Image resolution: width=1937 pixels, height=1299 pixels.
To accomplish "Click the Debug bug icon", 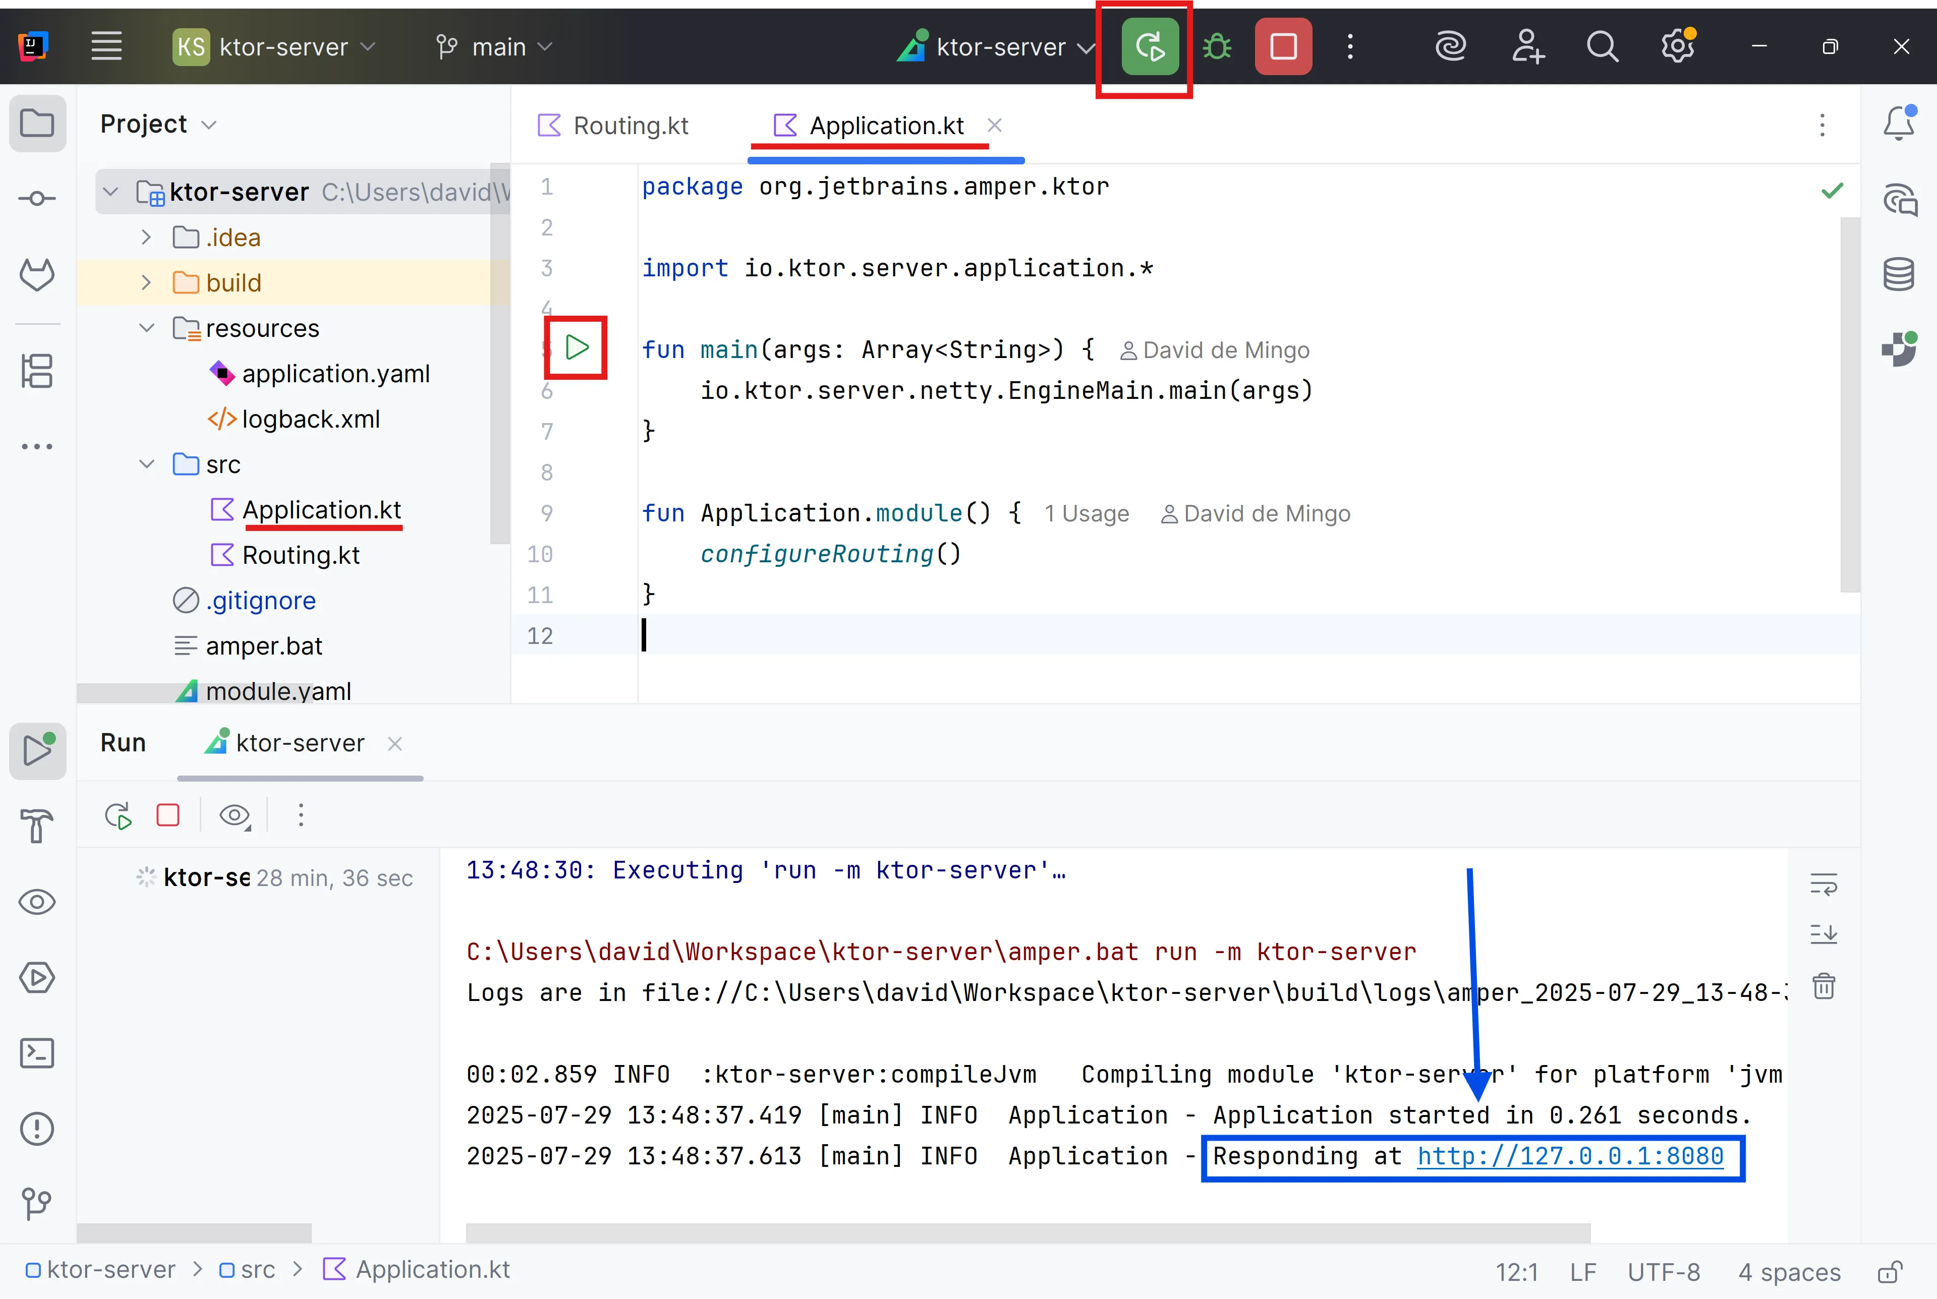I will [x=1217, y=46].
